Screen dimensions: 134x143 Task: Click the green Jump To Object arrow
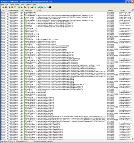[35, 8]
